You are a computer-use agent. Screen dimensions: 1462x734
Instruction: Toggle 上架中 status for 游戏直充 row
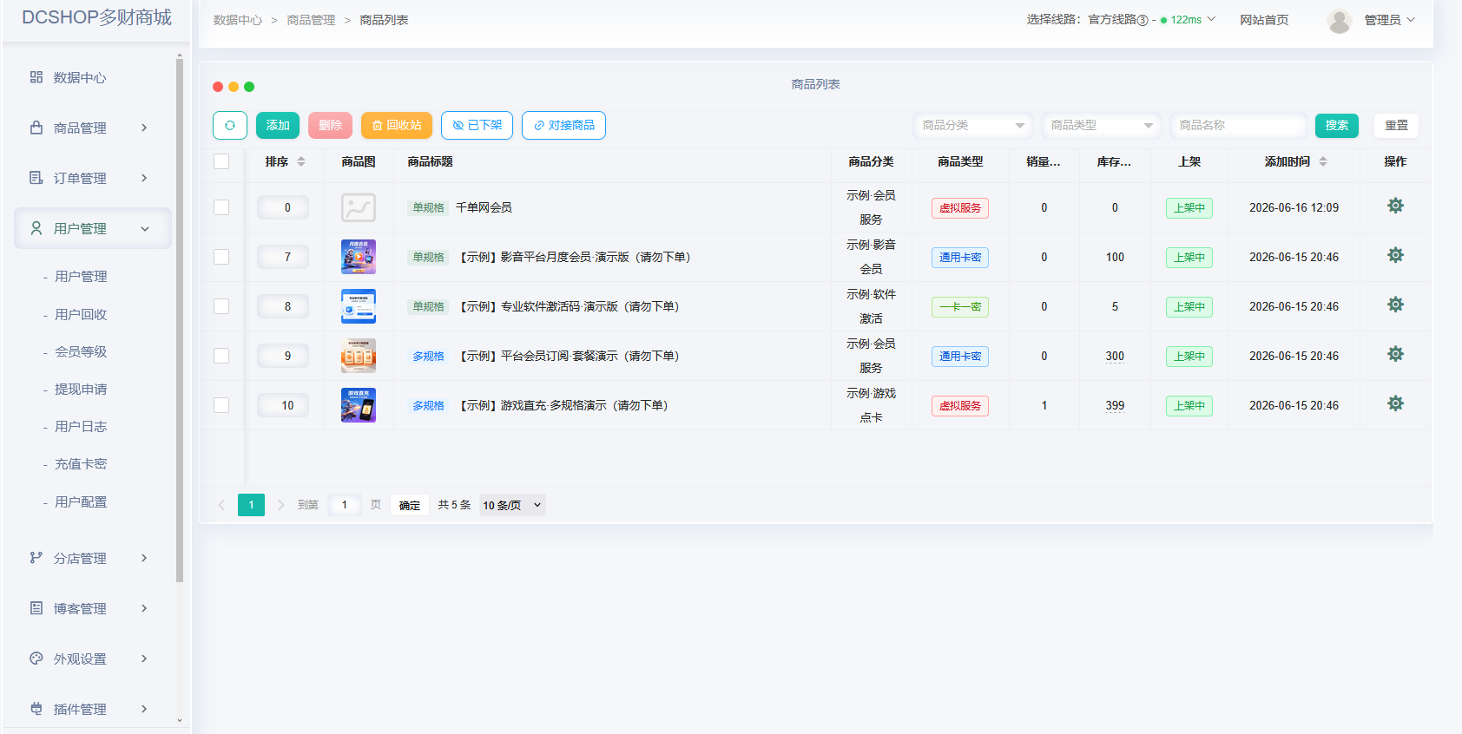pyautogui.click(x=1189, y=406)
